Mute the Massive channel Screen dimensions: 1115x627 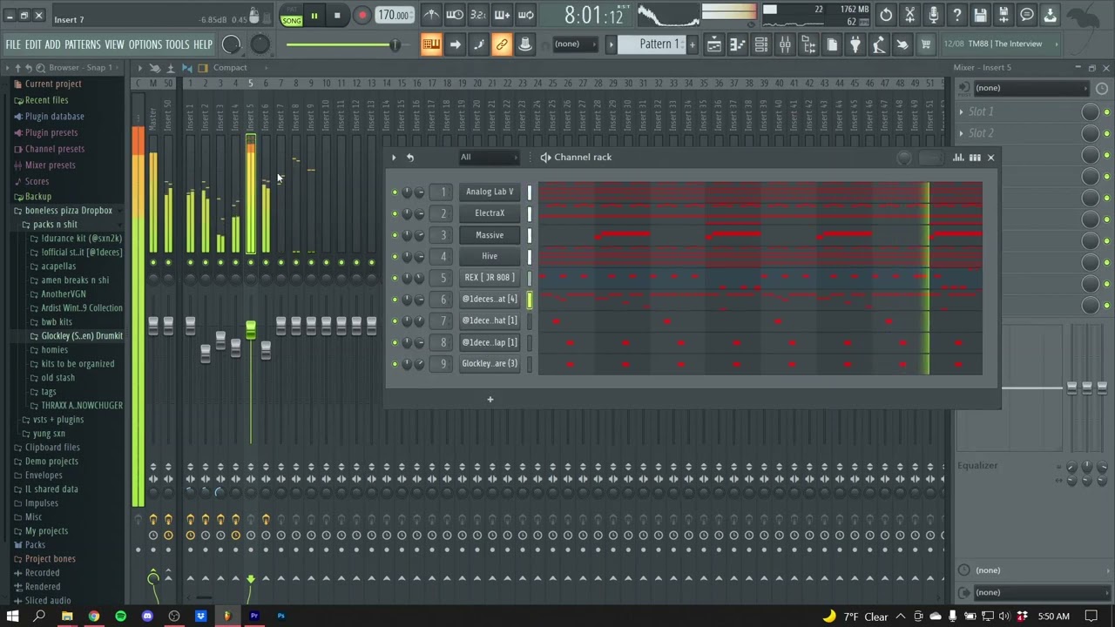point(395,235)
